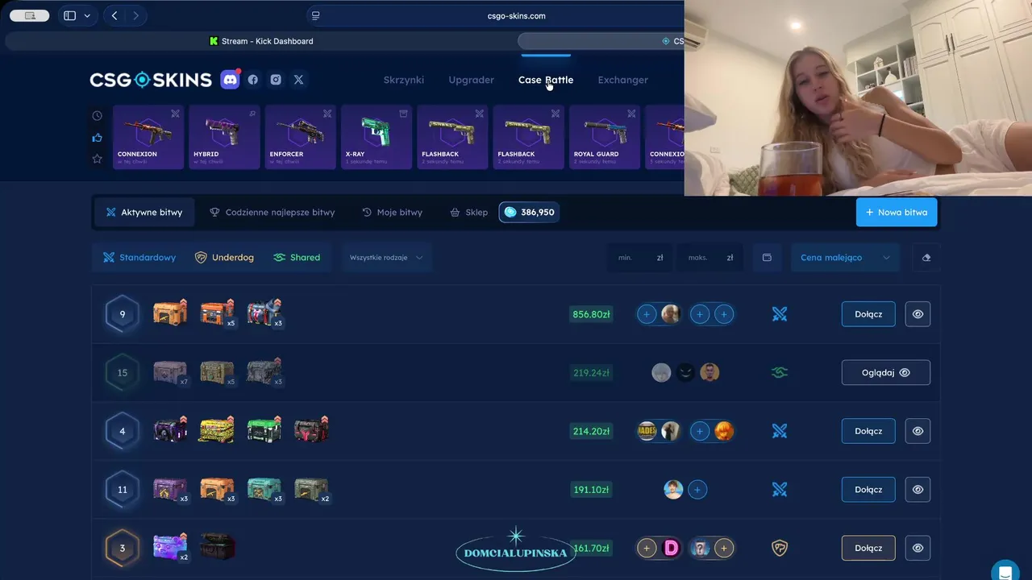
Task: Click the csgo-skins.com address bar
Action: coord(516,15)
